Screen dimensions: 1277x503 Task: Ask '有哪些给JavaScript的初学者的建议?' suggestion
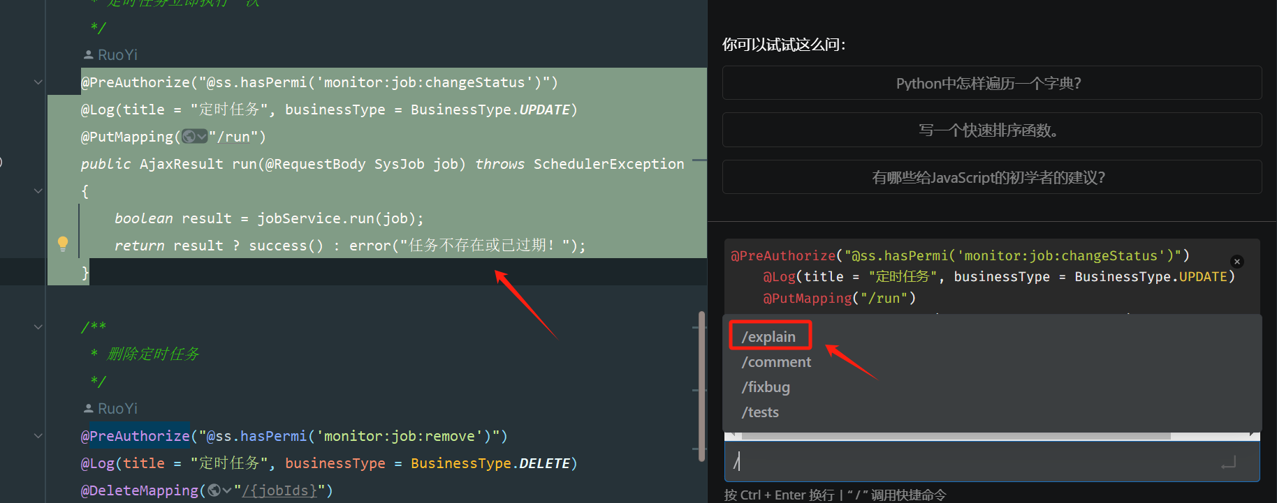click(x=992, y=177)
